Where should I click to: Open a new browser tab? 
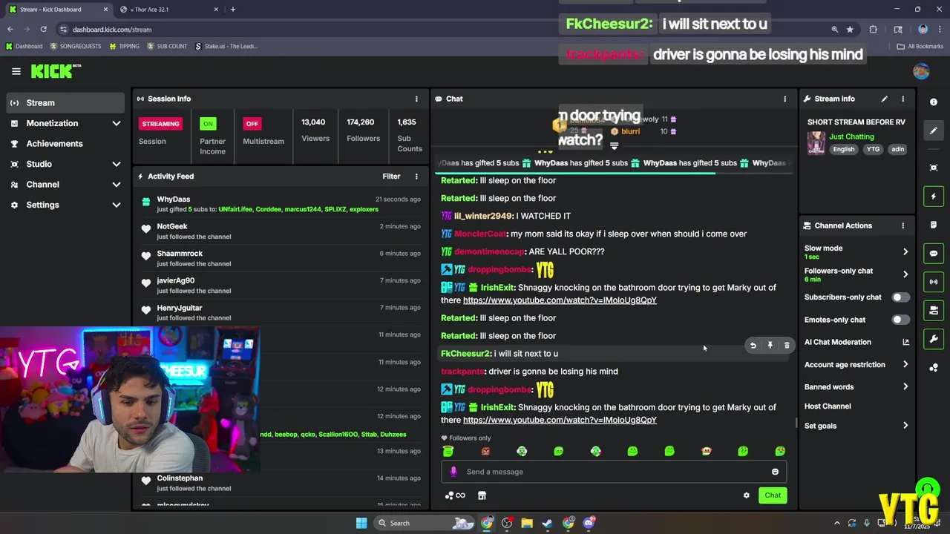232,10
